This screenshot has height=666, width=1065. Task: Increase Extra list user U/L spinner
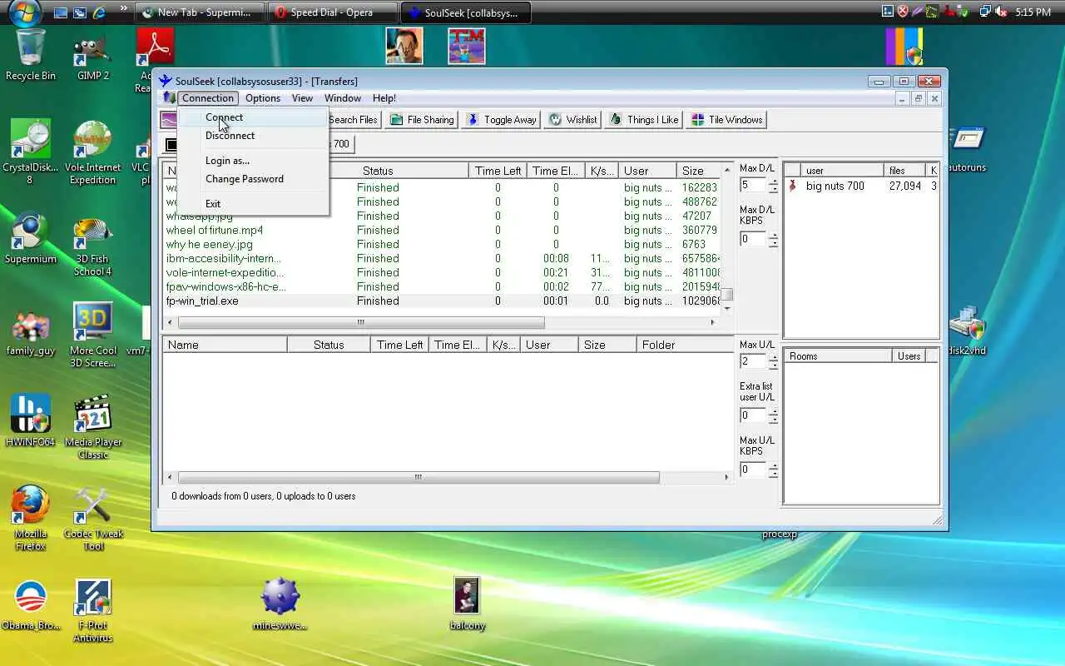point(774,412)
